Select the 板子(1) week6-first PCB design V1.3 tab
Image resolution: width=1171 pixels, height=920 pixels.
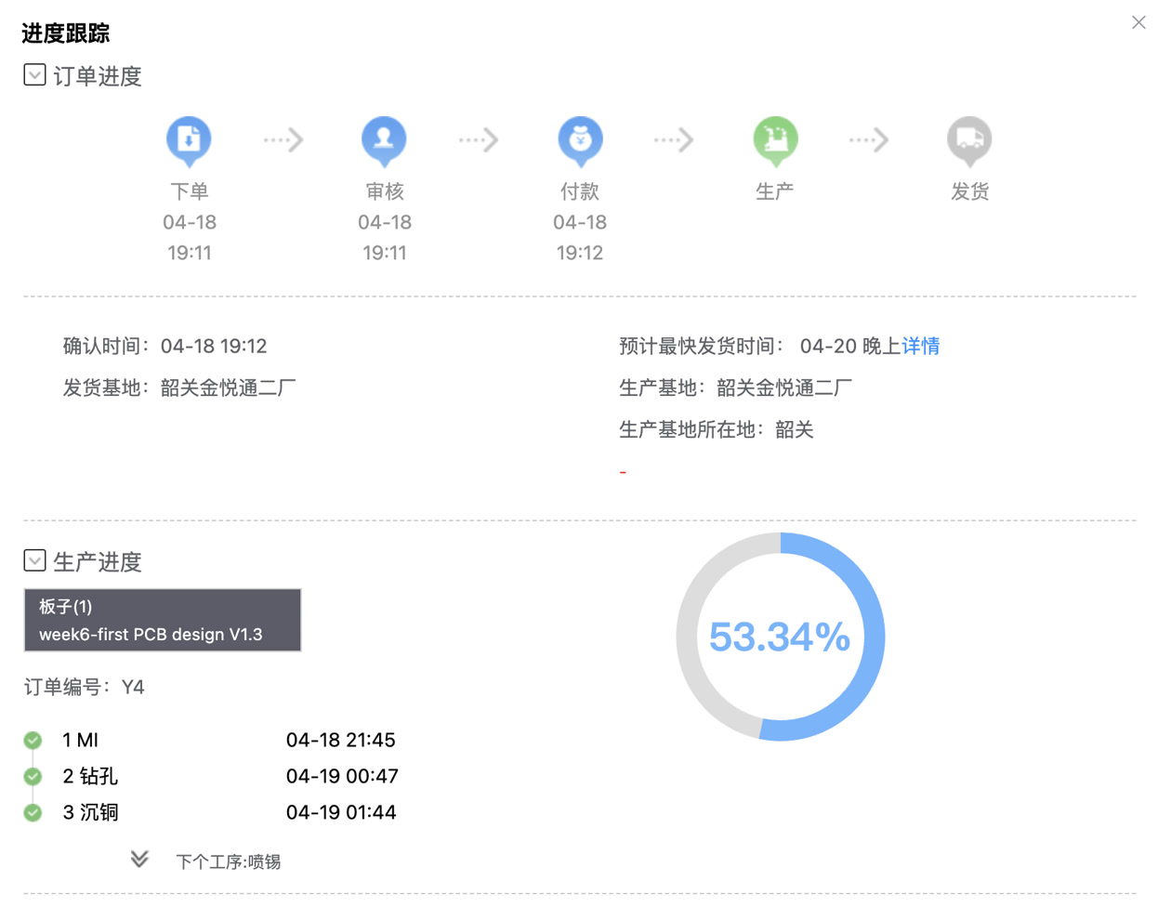163,620
